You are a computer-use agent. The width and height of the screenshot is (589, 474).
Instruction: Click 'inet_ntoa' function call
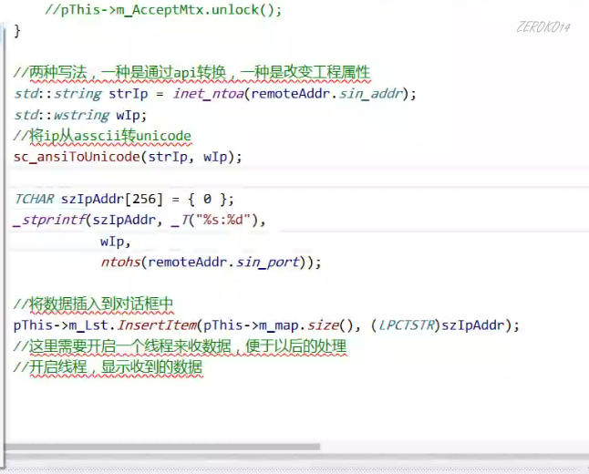point(209,94)
